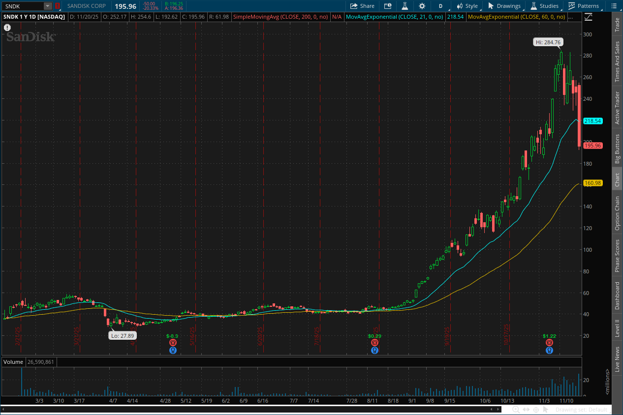Screen dimensions: 623x415
Task: Click the $1.22 earnings value
Action: point(550,336)
